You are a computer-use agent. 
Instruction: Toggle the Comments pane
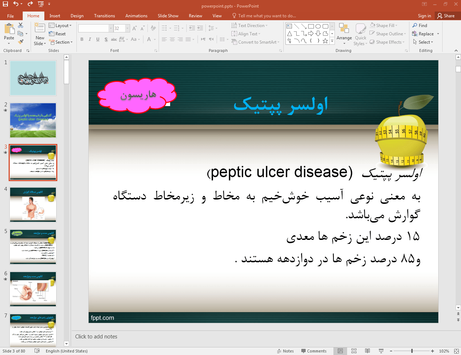[x=314, y=351]
